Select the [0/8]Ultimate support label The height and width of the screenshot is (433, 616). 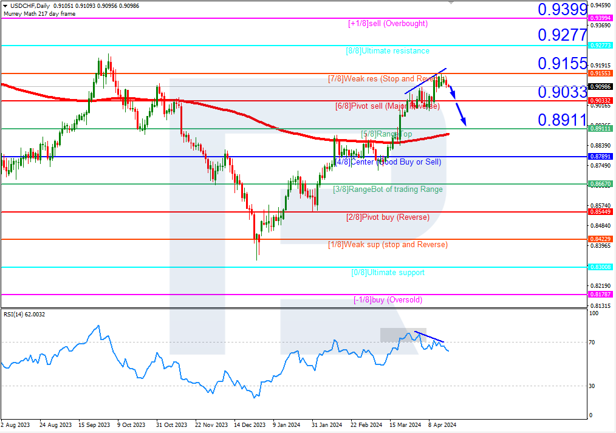tap(388, 273)
